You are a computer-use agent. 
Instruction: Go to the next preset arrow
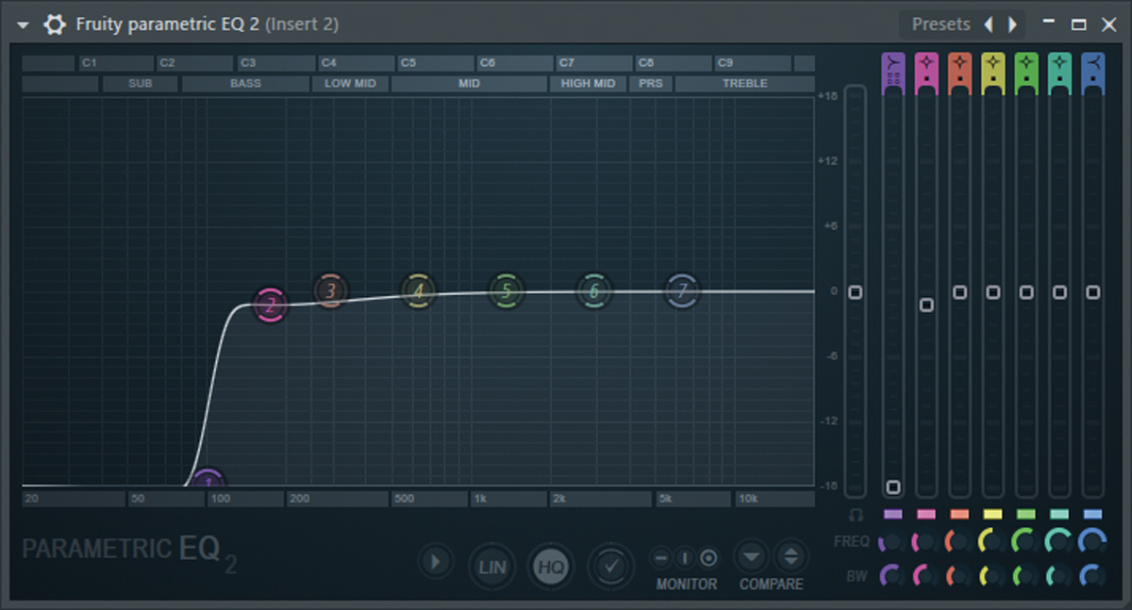click(x=1013, y=25)
